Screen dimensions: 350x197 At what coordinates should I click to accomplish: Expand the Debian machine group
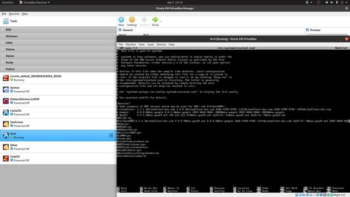(x=58, y=49)
